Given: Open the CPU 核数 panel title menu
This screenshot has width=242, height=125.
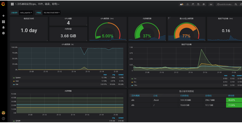Looking at the screenshot, I should tap(68, 19).
